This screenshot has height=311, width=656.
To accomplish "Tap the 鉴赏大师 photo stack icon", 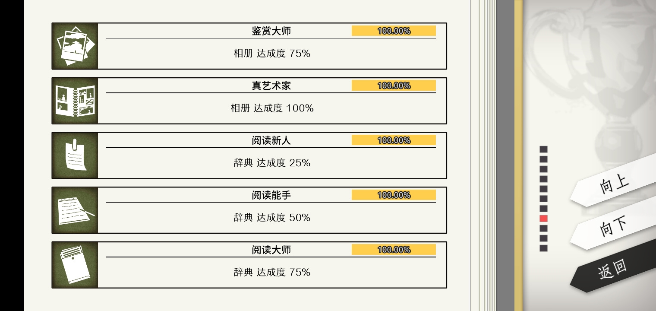I will (75, 46).
